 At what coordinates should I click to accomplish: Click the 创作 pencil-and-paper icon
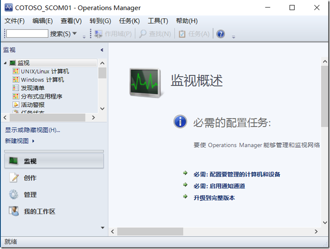(14, 177)
